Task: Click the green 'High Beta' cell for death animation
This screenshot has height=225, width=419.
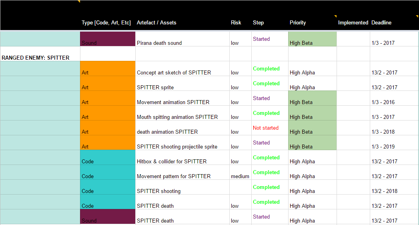Action: pos(312,128)
